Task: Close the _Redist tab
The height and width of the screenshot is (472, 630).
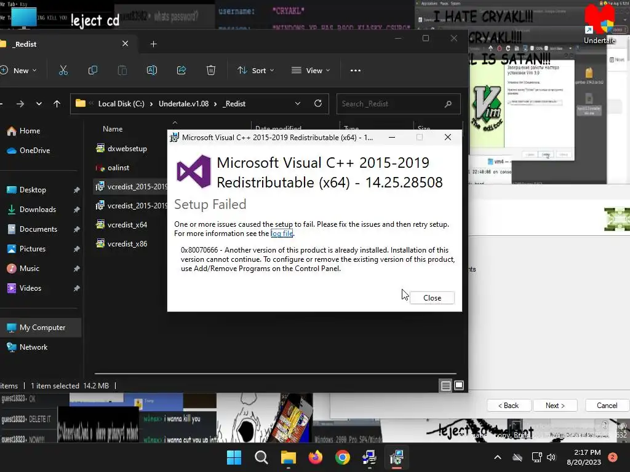Action: [x=126, y=44]
